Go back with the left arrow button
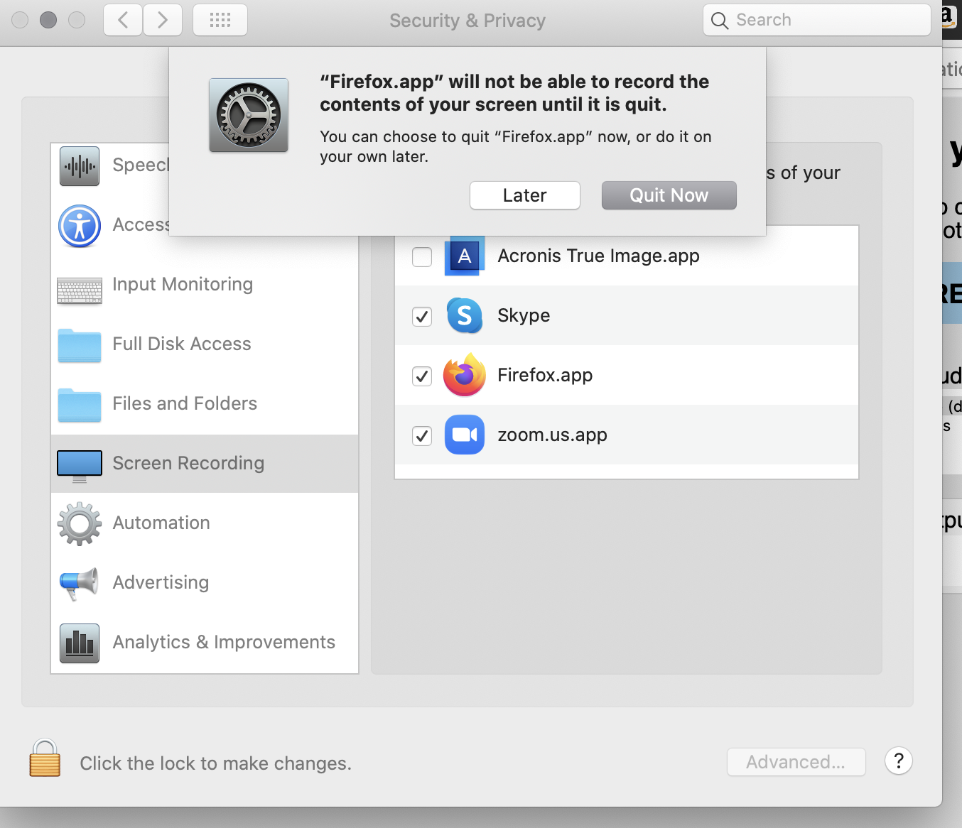 pos(123,20)
